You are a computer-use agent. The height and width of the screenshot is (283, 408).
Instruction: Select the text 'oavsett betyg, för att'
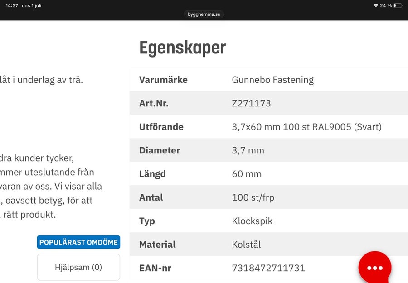(49, 201)
